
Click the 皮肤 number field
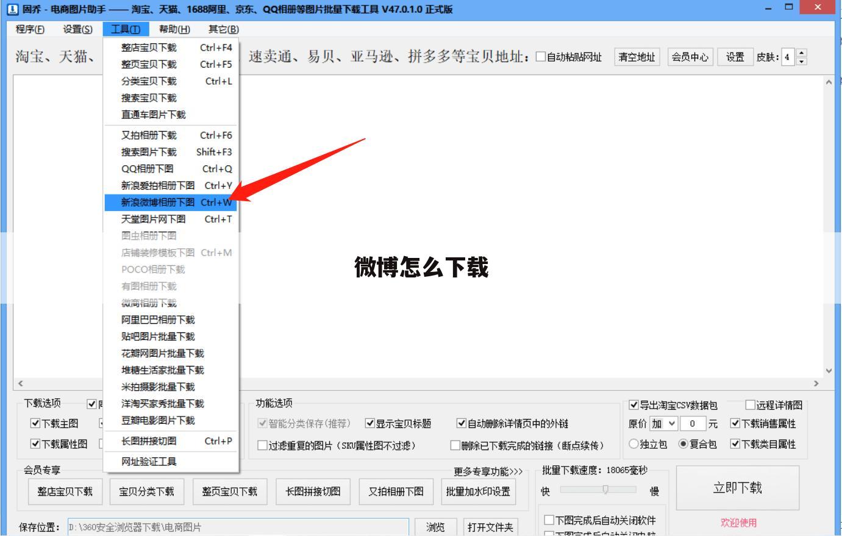pyautogui.click(x=788, y=57)
